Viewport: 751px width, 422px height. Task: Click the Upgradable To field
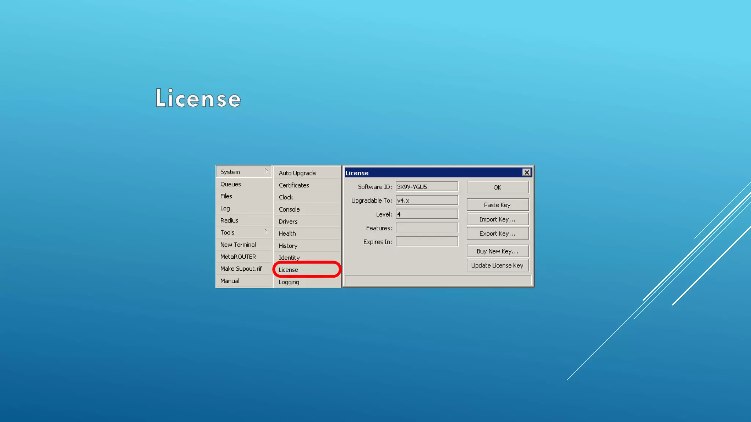pyautogui.click(x=426, y=201)
